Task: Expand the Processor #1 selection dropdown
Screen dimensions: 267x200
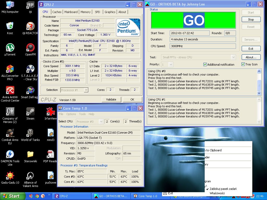Action: (86, 90)
